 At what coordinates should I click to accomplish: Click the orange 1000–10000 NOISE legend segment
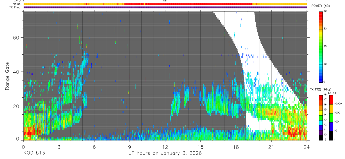tap(331, 109)
